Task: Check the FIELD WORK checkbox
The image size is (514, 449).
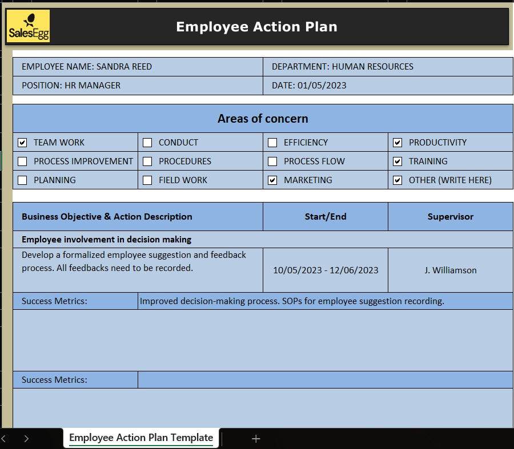Action: pyautogui.click(x=147, y=180)
